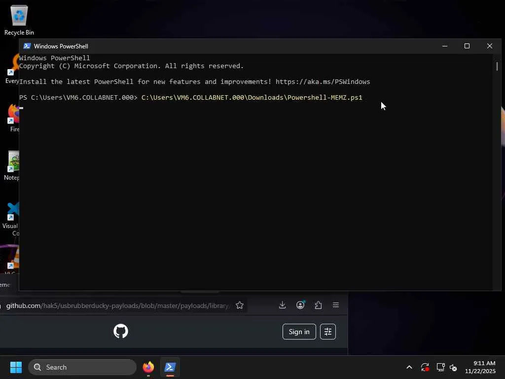Select the Everything desktop shortcut
Viewport: 505px width, 379px height.
(x=12, y=69)
